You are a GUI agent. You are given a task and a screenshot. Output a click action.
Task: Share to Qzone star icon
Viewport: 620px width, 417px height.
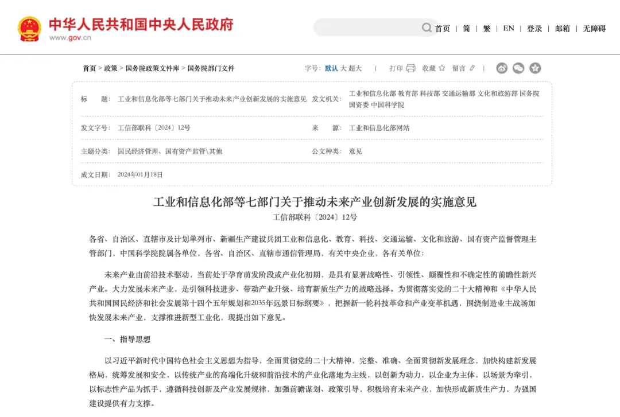point(535,68)
